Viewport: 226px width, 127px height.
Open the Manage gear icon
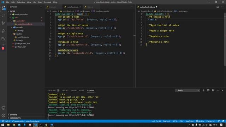coord(3,115)
